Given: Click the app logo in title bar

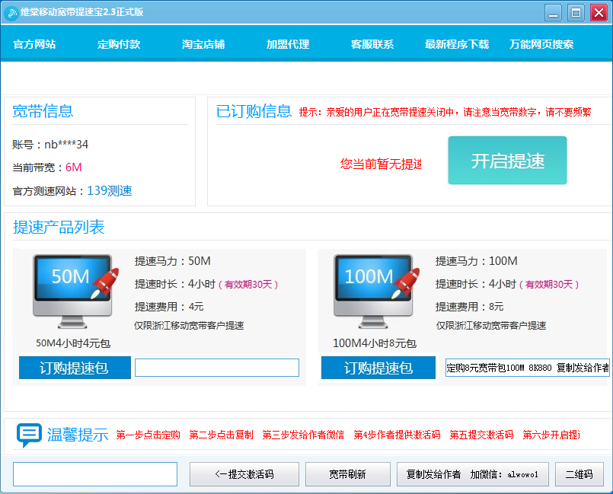Looking at the screenshot, I should (x=11, y=13).
